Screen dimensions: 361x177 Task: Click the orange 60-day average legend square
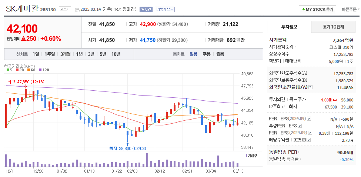point(29,70)
